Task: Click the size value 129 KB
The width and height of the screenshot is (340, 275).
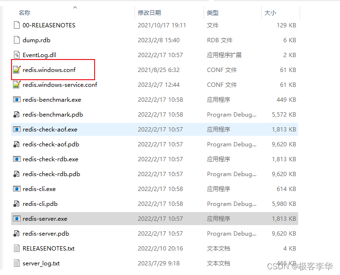Action: click(286, 25)
